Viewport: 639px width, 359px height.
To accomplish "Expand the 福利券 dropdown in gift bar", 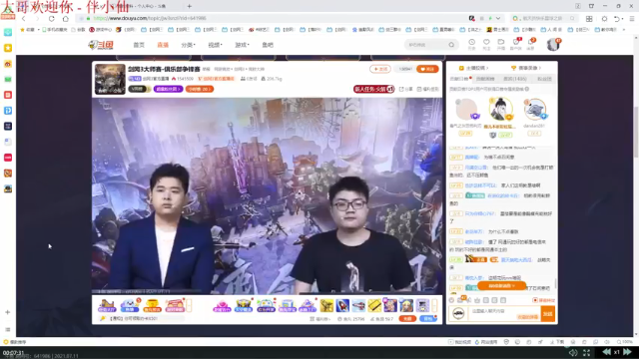I will click(x=320, y=319).
